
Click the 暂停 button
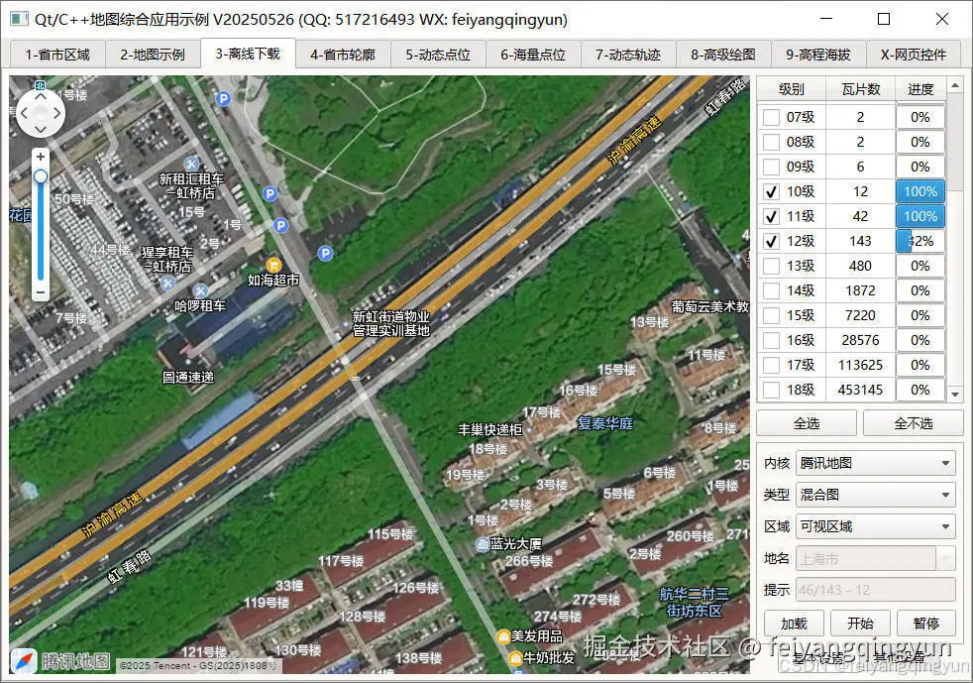pyautogui.click(x=925, y=624)
